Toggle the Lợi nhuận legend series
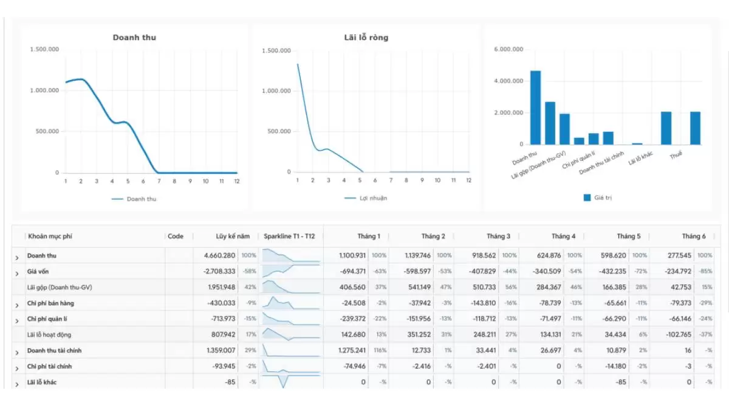 click(365, 198)
